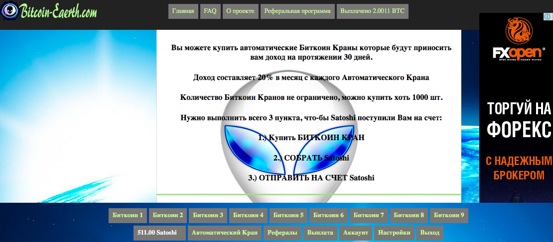This screenshot has height=242, width=553.
Task: Open the FAQ menu item
Action: pyautogui.click(x=210, y=11)
